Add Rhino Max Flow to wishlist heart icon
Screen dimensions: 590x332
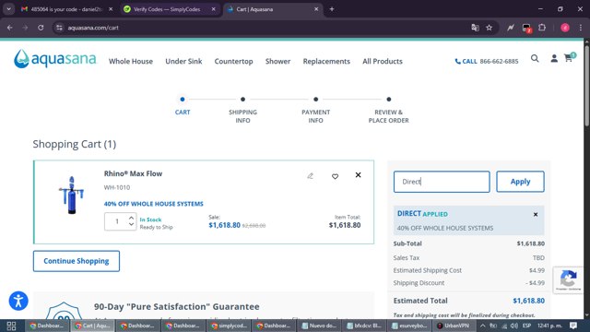point(335,176)
